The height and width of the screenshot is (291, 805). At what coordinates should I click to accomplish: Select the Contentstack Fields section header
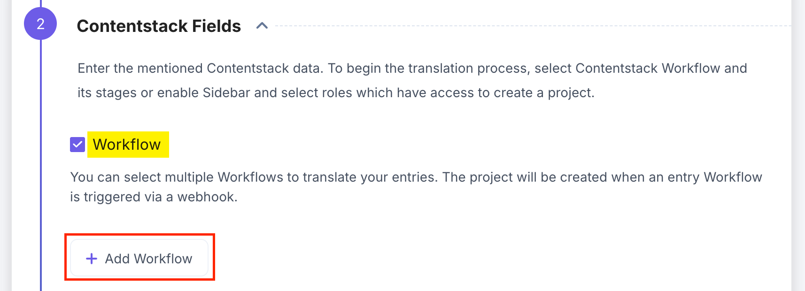[x=159, y=26]
